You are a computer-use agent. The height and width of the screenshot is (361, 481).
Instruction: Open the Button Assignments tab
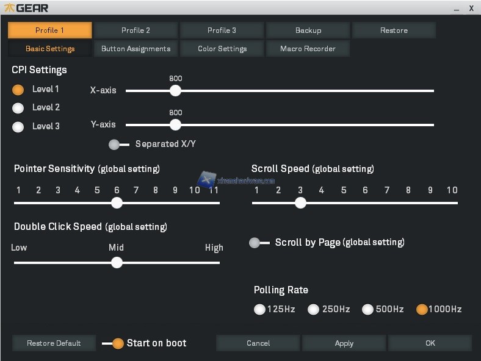136,49
